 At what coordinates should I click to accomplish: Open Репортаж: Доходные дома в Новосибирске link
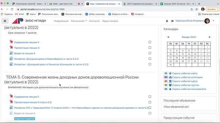[46, 59]
